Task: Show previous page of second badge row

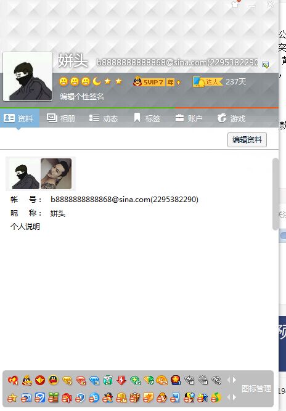Action: (x=228, y=397)
